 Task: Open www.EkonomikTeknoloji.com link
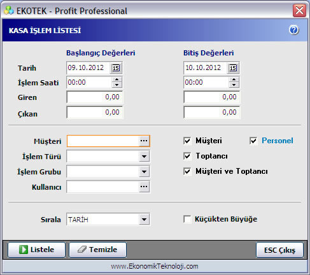pos(155,266)
